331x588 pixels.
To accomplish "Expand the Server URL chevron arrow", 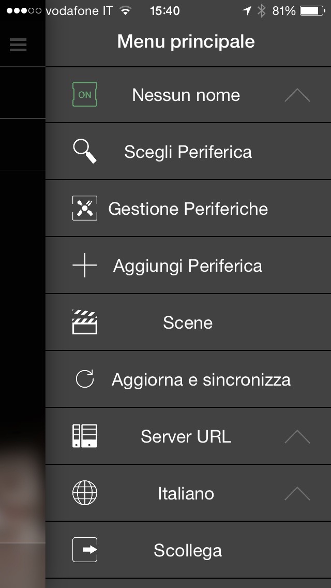I will pyautogui.click(x=297, y=437).
